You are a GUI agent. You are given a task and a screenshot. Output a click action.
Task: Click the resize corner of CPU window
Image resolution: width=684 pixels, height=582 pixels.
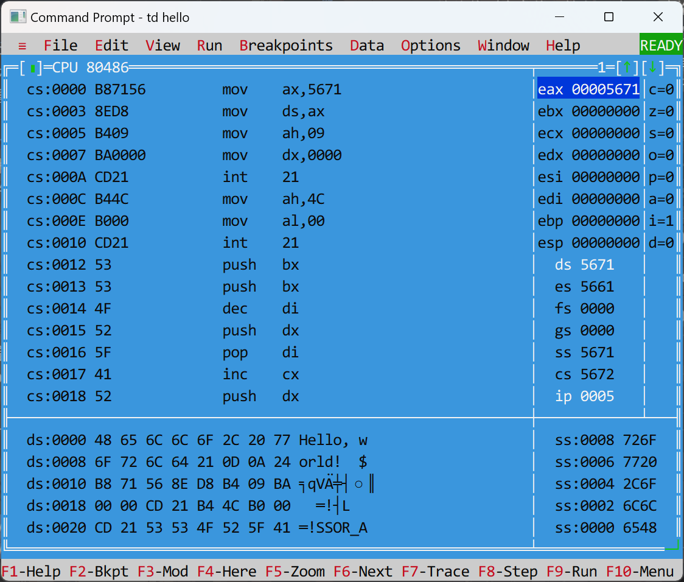672,544
